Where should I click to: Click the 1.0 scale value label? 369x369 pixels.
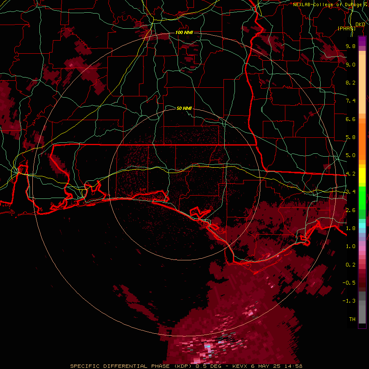pos(351,246)
